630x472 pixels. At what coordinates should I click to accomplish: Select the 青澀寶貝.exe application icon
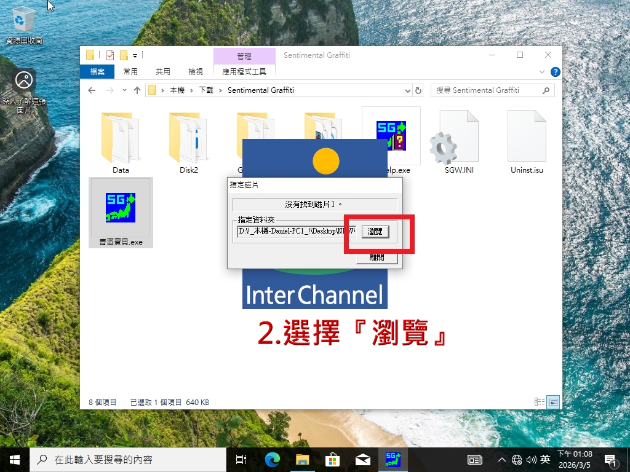121,208
